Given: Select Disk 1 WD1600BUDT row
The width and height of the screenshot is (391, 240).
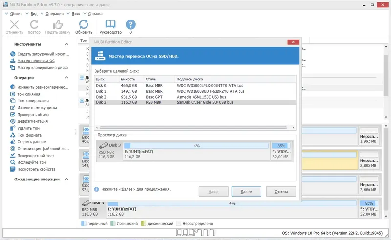Looking at the screenshot, I should (195, 91).
